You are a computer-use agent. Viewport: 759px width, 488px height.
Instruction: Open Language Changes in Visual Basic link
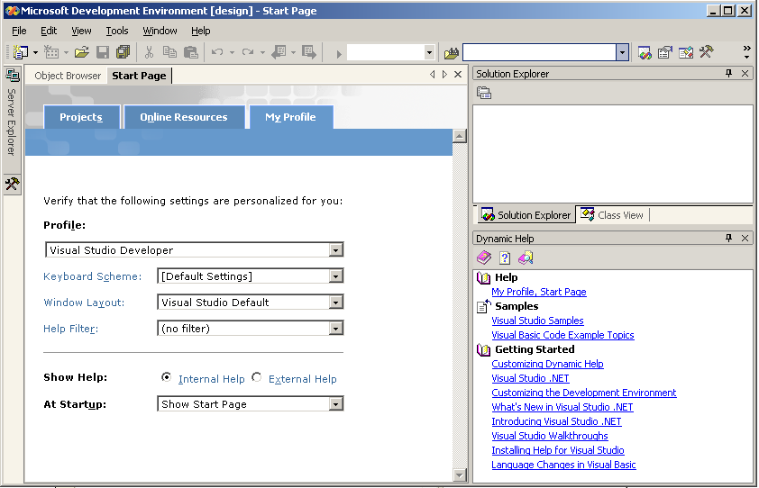(563, 465)
